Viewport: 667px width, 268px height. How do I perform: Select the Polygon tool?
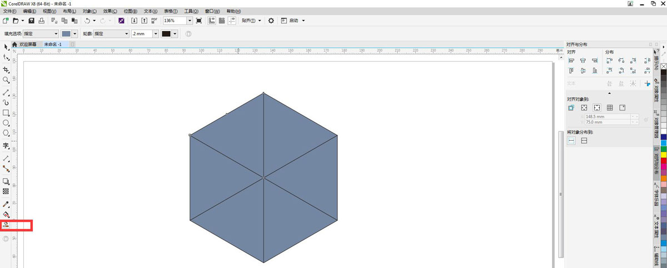tap(6, 133)
